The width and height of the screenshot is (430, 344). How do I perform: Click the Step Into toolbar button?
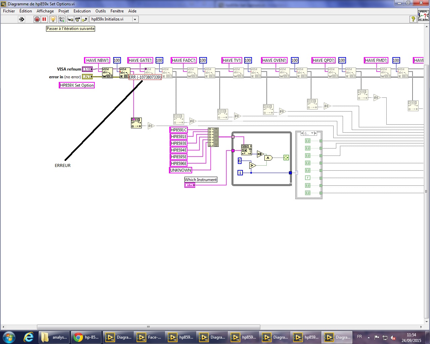(70, 19)
